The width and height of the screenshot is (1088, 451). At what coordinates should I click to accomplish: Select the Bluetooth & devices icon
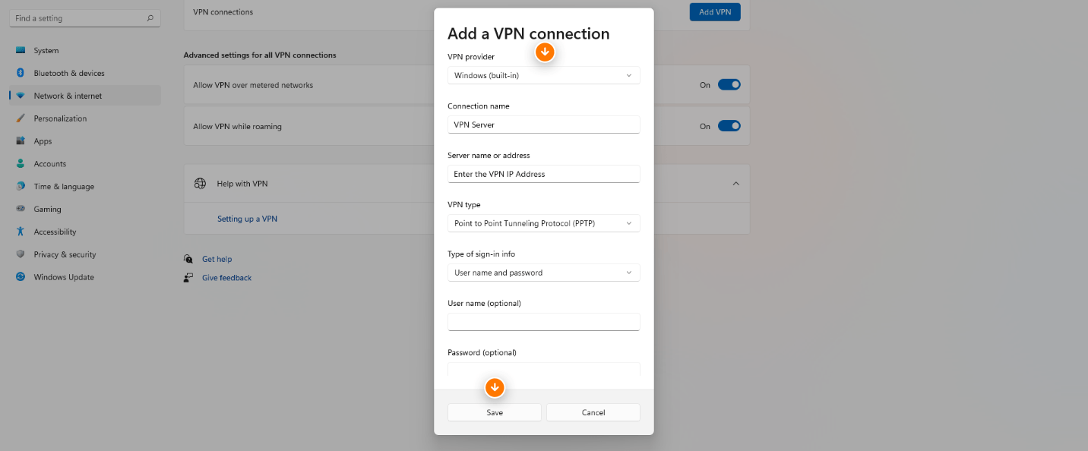point(21,73)
